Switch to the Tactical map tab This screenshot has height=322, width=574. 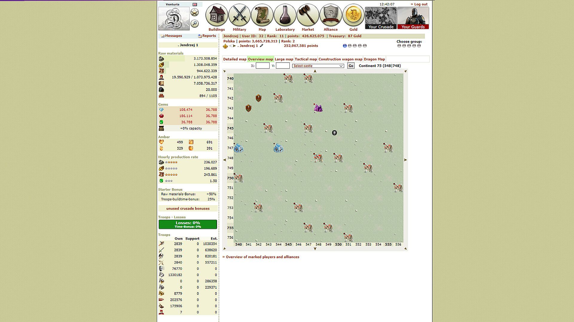(x=306, y=59)
